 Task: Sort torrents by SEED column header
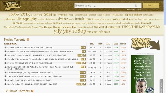[x=116, y=44]
